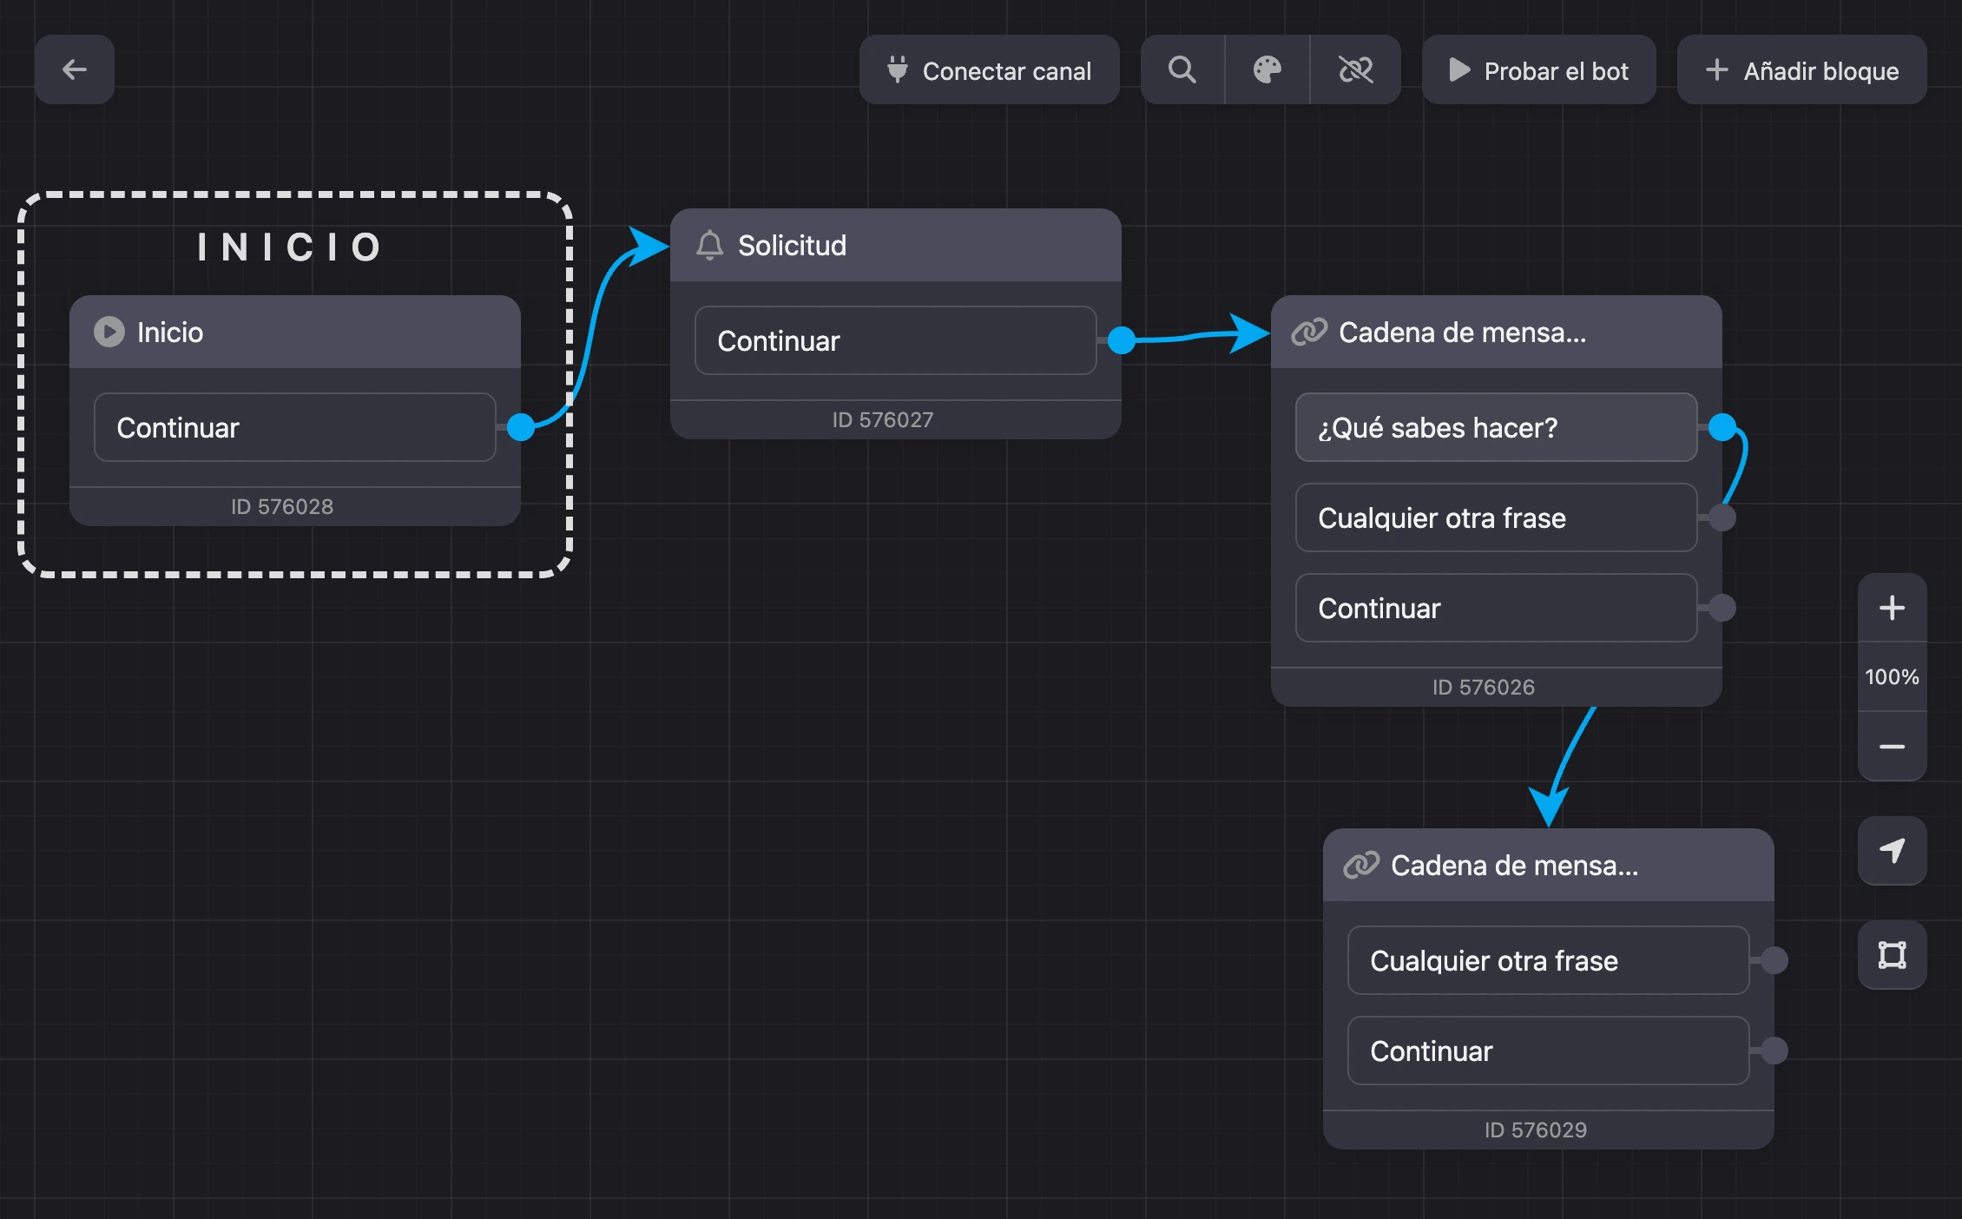Click blue output dot of Inicio Continuar
This screenshot has width=1962, height=1219.
point(521,427)
